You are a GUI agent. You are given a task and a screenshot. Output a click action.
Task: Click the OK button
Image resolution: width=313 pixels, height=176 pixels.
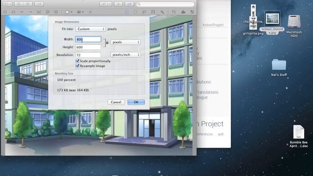[x=136, y=102]
